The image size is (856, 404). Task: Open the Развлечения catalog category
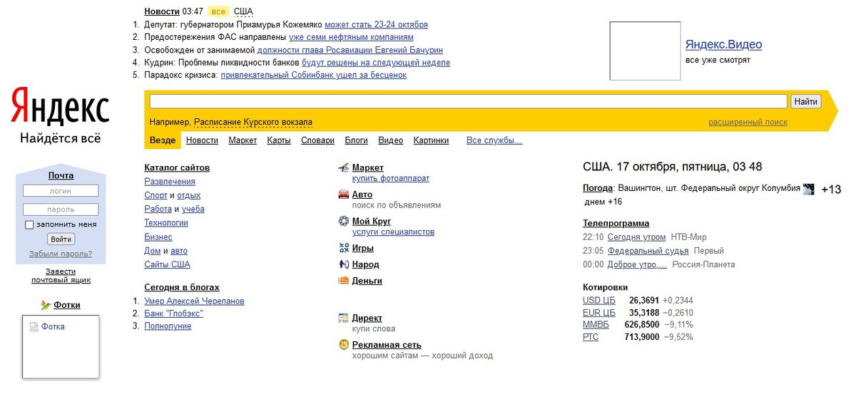tap(170, 182)
